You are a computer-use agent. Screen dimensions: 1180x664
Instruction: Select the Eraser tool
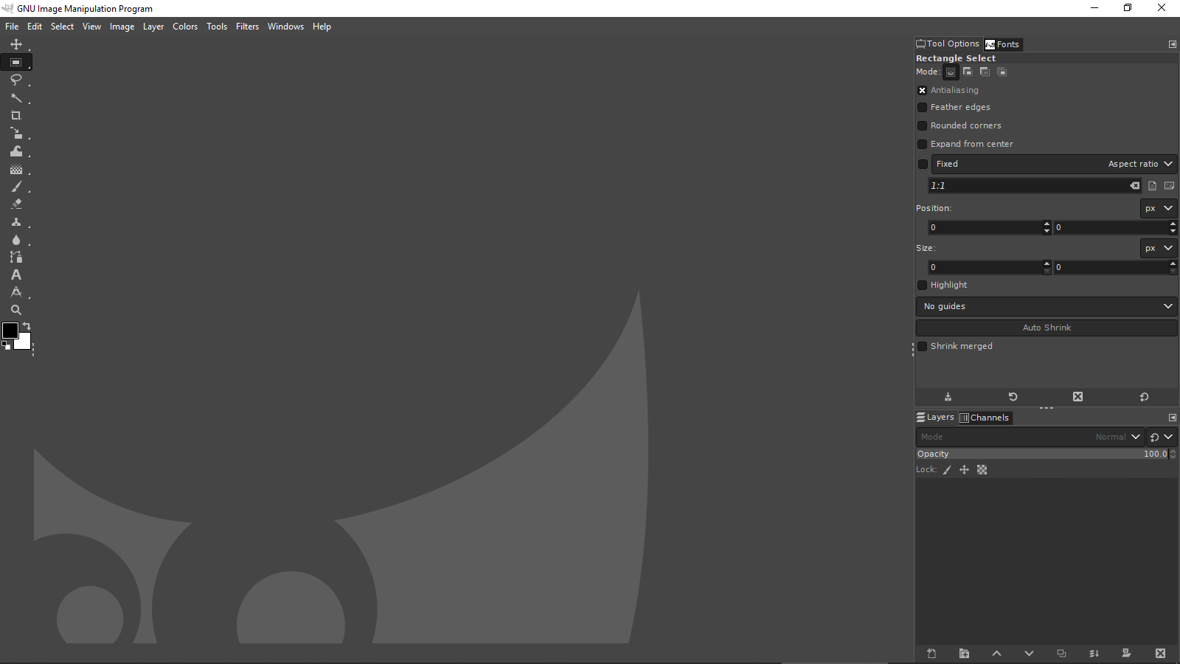[x=16, y=204]
